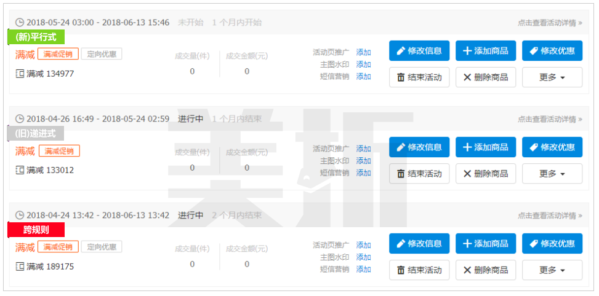Click 结束活动 for 满减 189175
This screenshot has height=296, width=599.
pos(419,270)
